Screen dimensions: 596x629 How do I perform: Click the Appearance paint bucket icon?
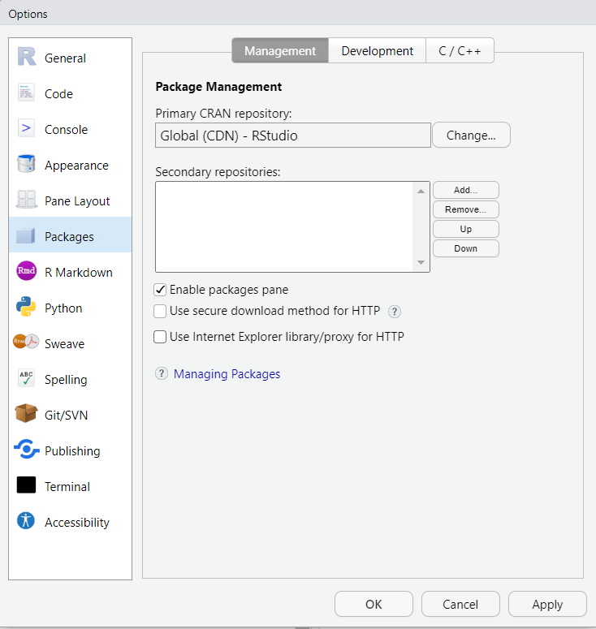[27, 165]
